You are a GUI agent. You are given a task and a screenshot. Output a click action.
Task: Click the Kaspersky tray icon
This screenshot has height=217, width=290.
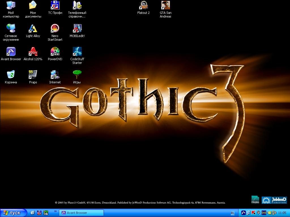point(253,213)
